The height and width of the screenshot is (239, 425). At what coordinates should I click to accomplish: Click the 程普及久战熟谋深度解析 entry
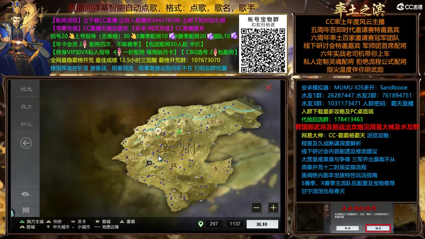pos(331,143)
